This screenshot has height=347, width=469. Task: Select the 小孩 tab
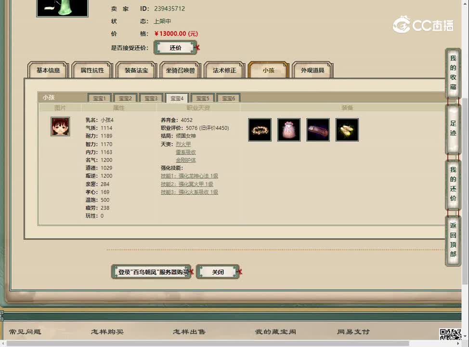[x=268, y=70]
